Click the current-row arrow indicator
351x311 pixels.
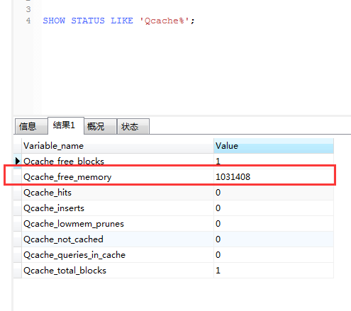pyautogui.click(x=18, y=161)
